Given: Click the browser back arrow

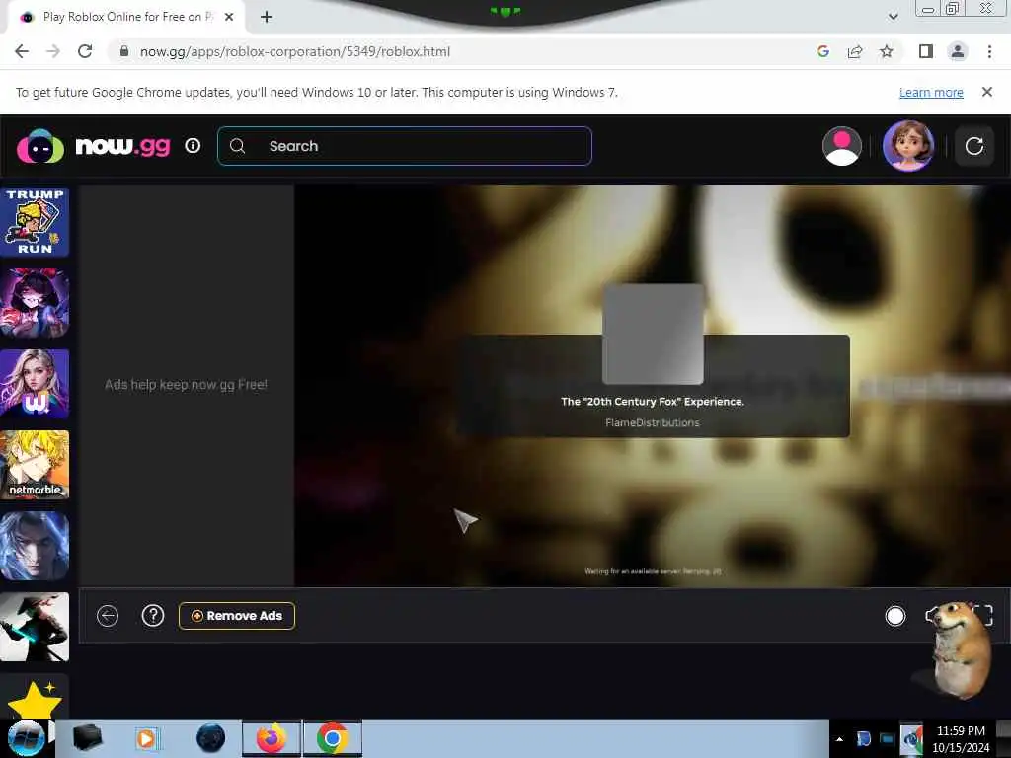Looking at the screenshot, I should (22, 51).
